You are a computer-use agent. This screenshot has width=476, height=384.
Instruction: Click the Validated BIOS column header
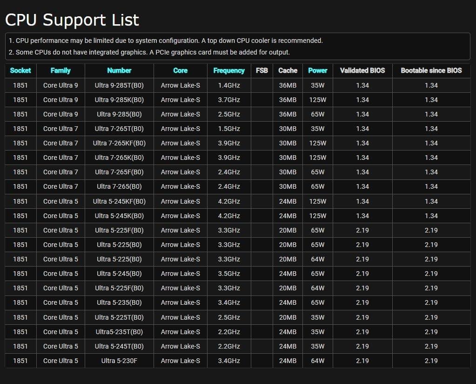(x=362, y=70)
